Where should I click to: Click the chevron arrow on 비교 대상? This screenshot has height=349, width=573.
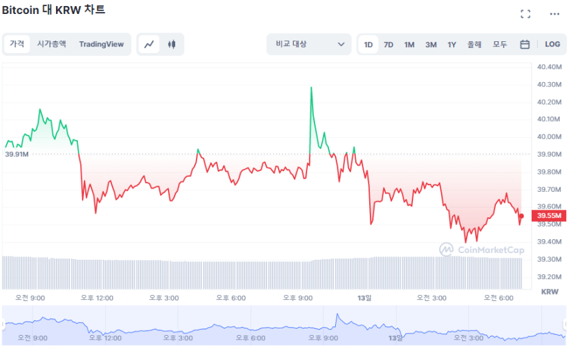point(341,45)
